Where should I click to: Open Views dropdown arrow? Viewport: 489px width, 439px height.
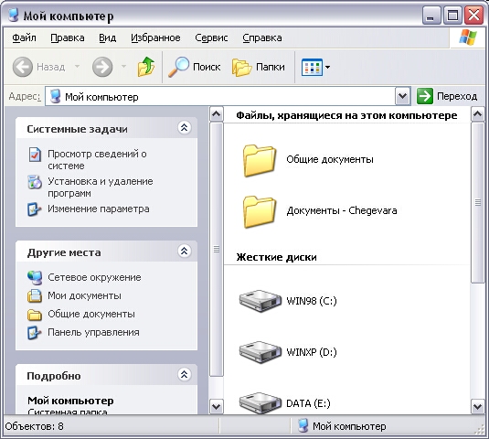pos(327,67)
